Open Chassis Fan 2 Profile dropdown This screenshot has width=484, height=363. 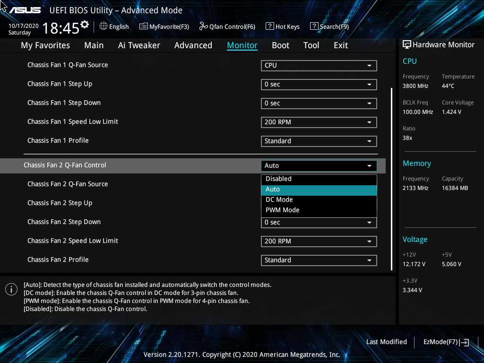tap(319, 260)
